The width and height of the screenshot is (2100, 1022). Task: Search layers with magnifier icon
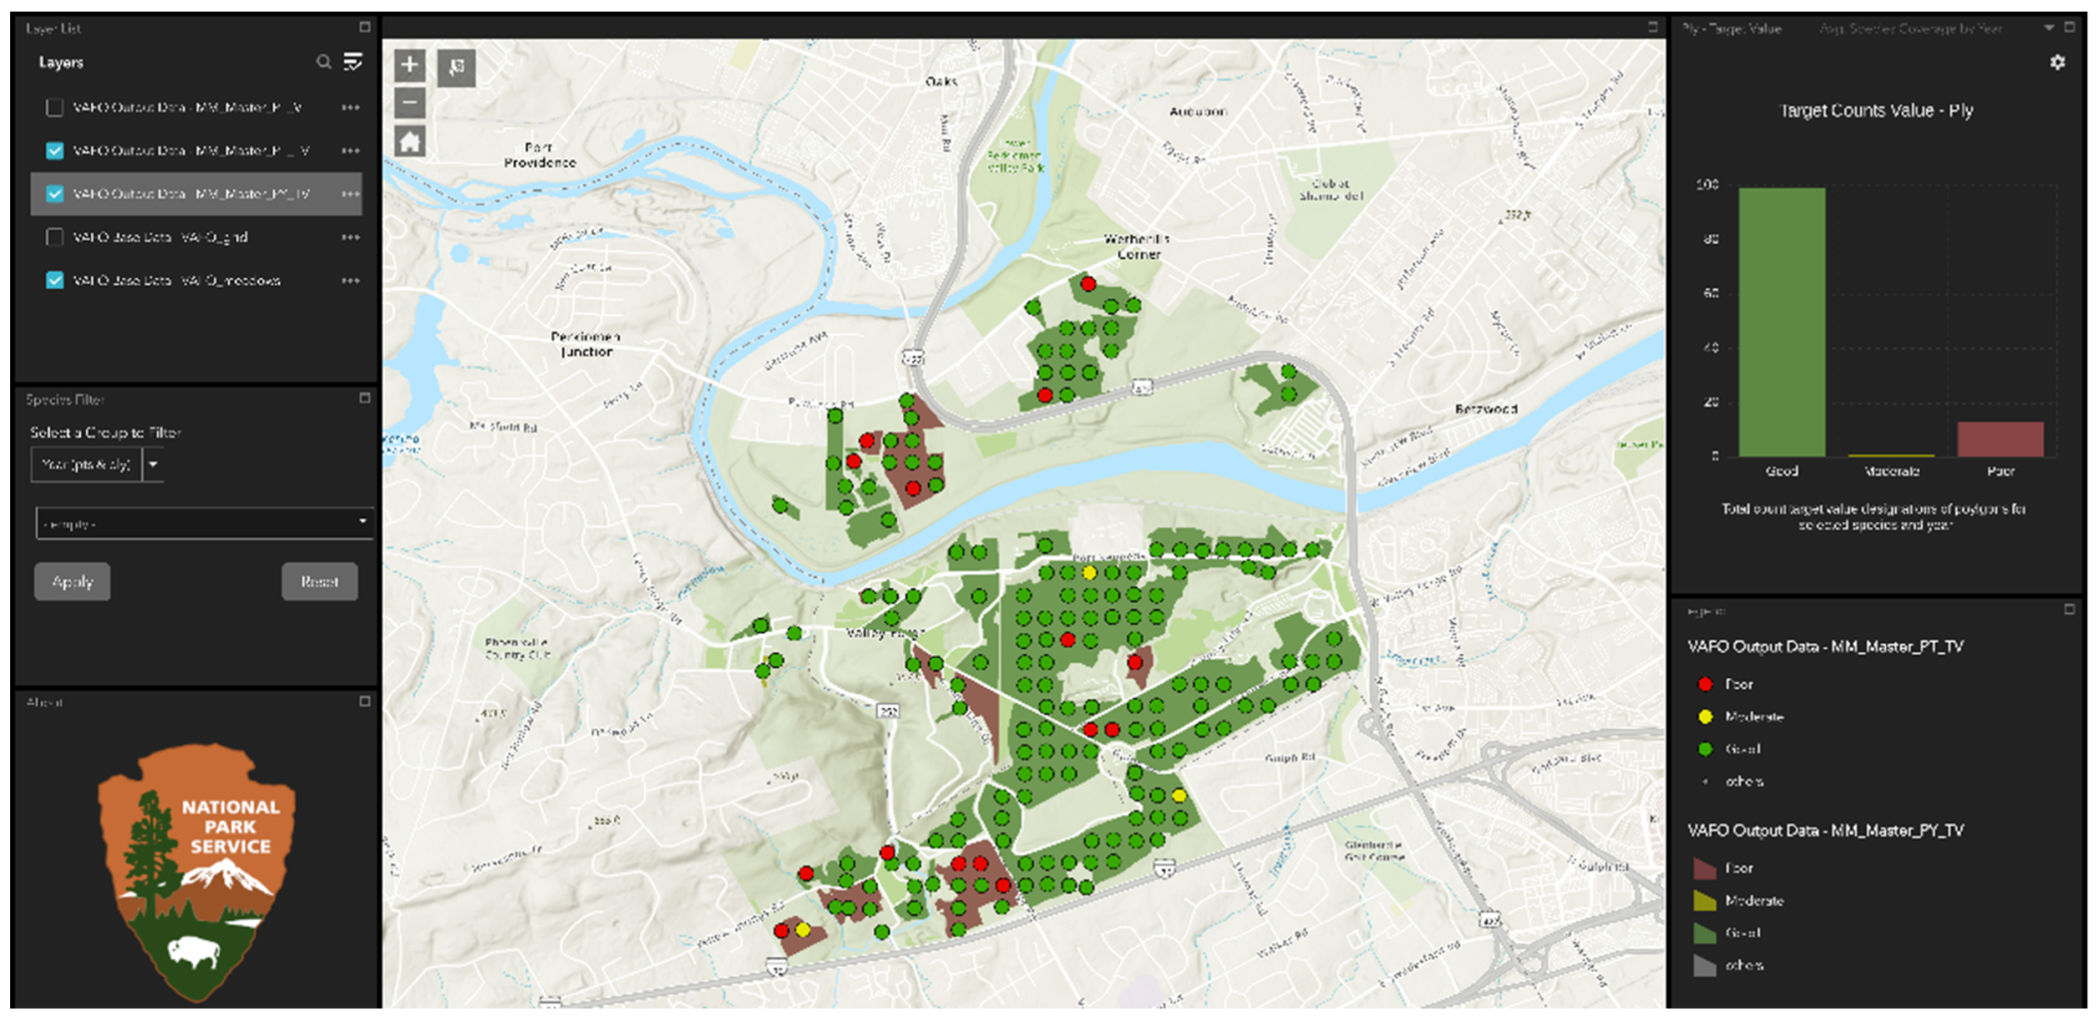324,62
